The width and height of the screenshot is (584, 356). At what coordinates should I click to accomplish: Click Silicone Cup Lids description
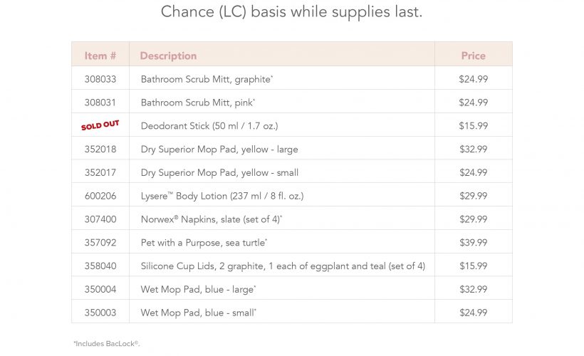tap(283, 266)
